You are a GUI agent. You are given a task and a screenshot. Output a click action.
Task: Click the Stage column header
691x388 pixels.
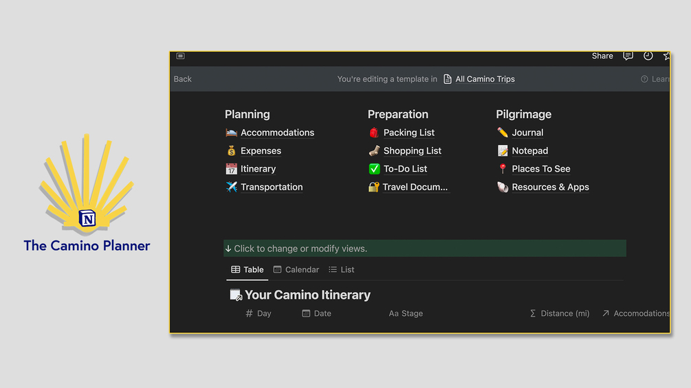click(406, 314)
